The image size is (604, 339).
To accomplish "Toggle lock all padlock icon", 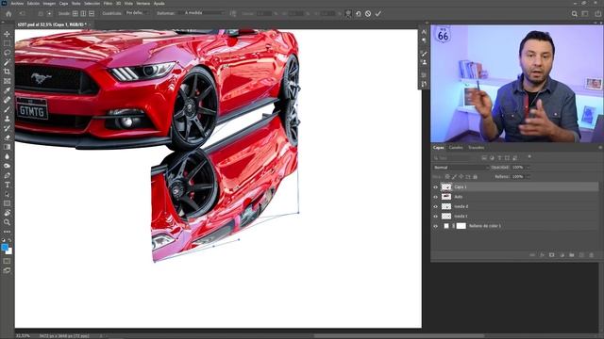I will click(475, 177).
